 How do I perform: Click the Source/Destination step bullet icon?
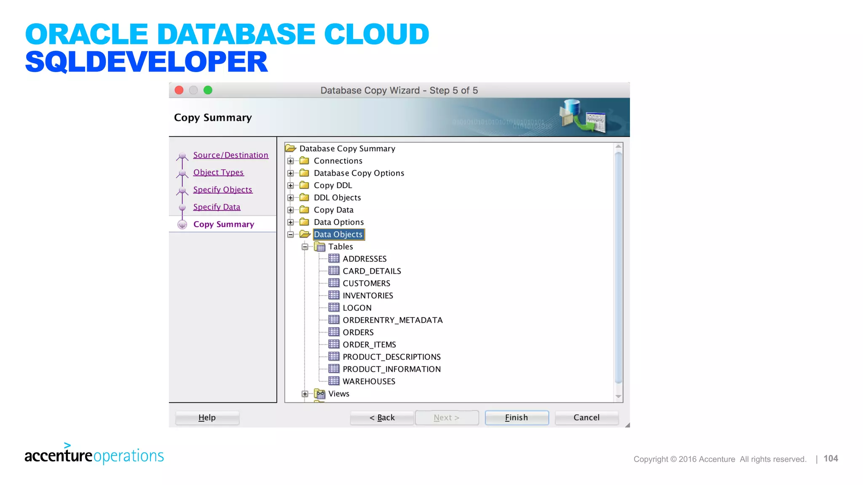click(x=182, y=156)
